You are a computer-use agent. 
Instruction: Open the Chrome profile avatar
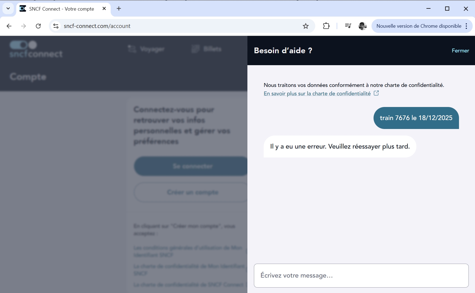click(363, 26)
